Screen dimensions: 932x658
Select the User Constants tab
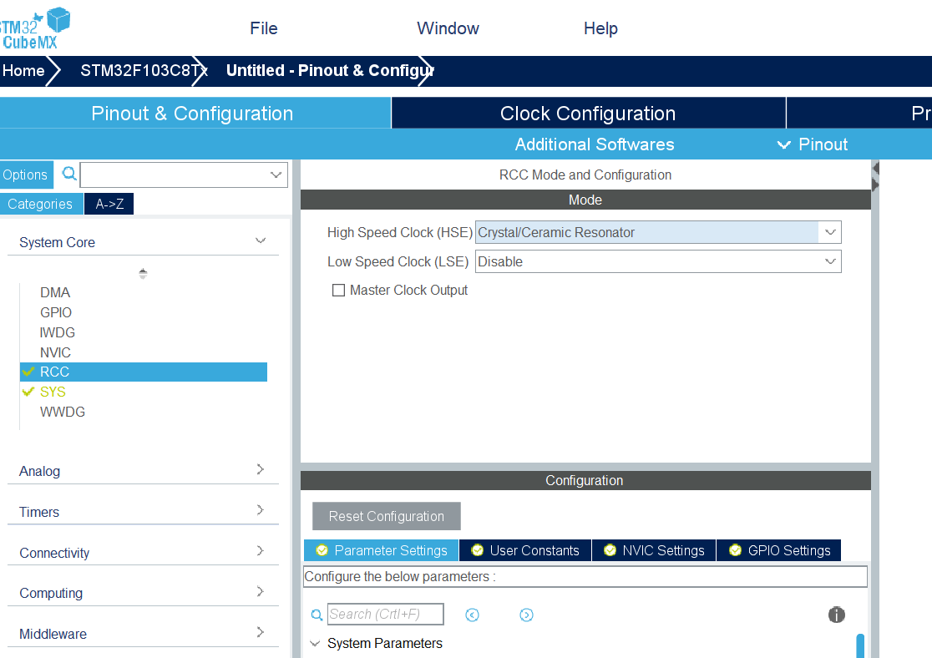coord(525,550)
